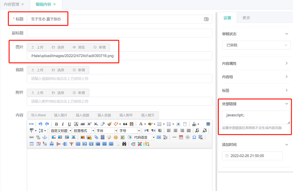293x191 pixels.
Task: Toggle italic formatting
Action: click(x=63, y=124)
